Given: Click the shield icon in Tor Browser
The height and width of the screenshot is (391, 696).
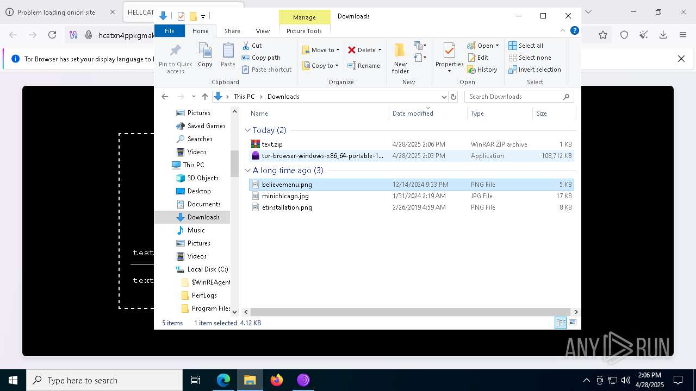Looking at the screenshot, I should (x=624, y=35).
